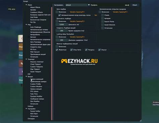
Task: Open Скорость игры in the tree
Action: pos(36,47)
